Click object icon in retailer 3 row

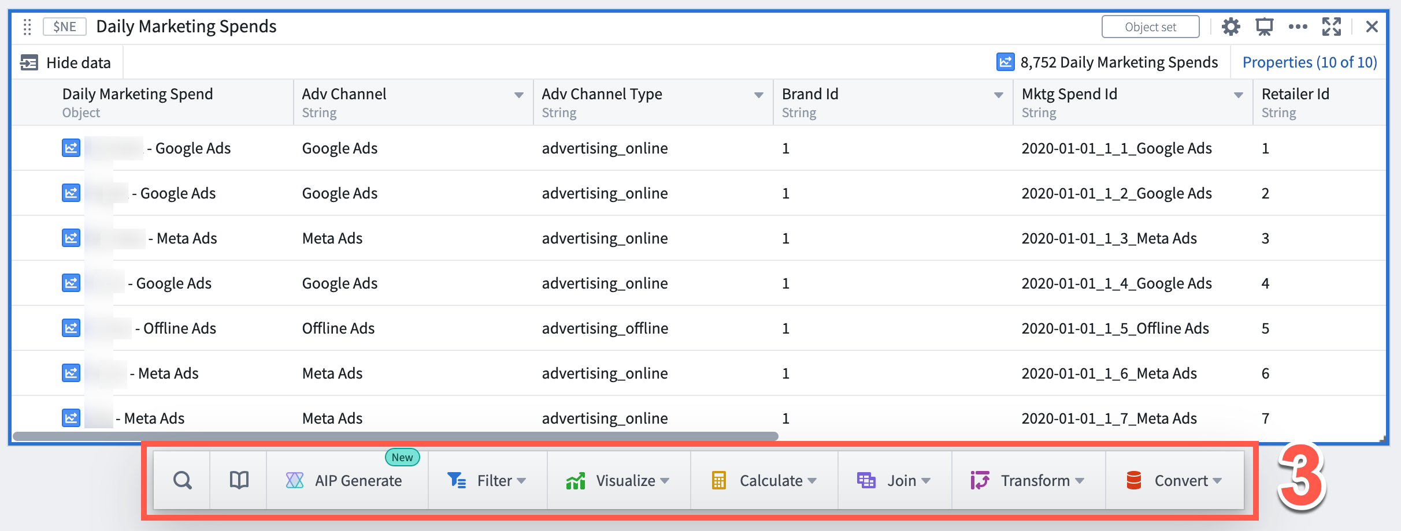[x=71, y=238]
